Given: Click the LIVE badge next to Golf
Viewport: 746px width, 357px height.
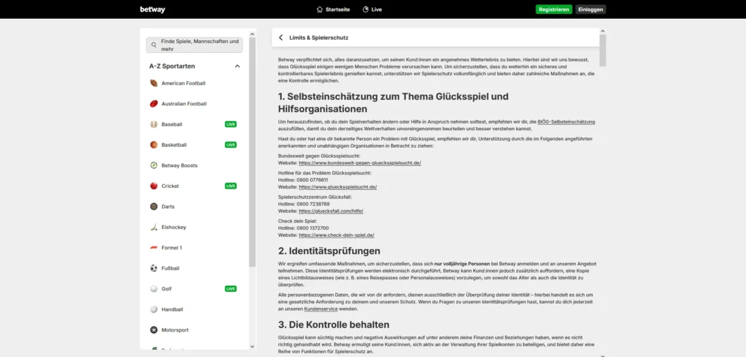Looking at the screenshot, I should [231, 289].
